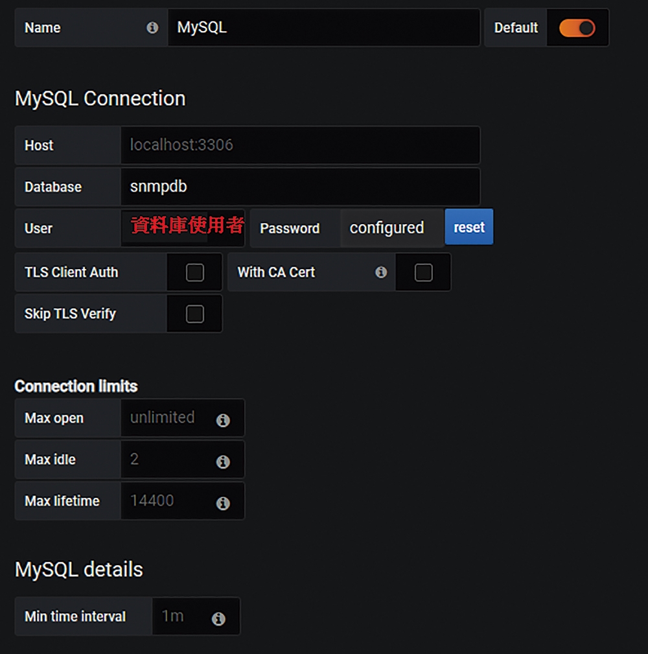Click the Min time interval info icon
The image size is (648, 654).
click(218, 618)
